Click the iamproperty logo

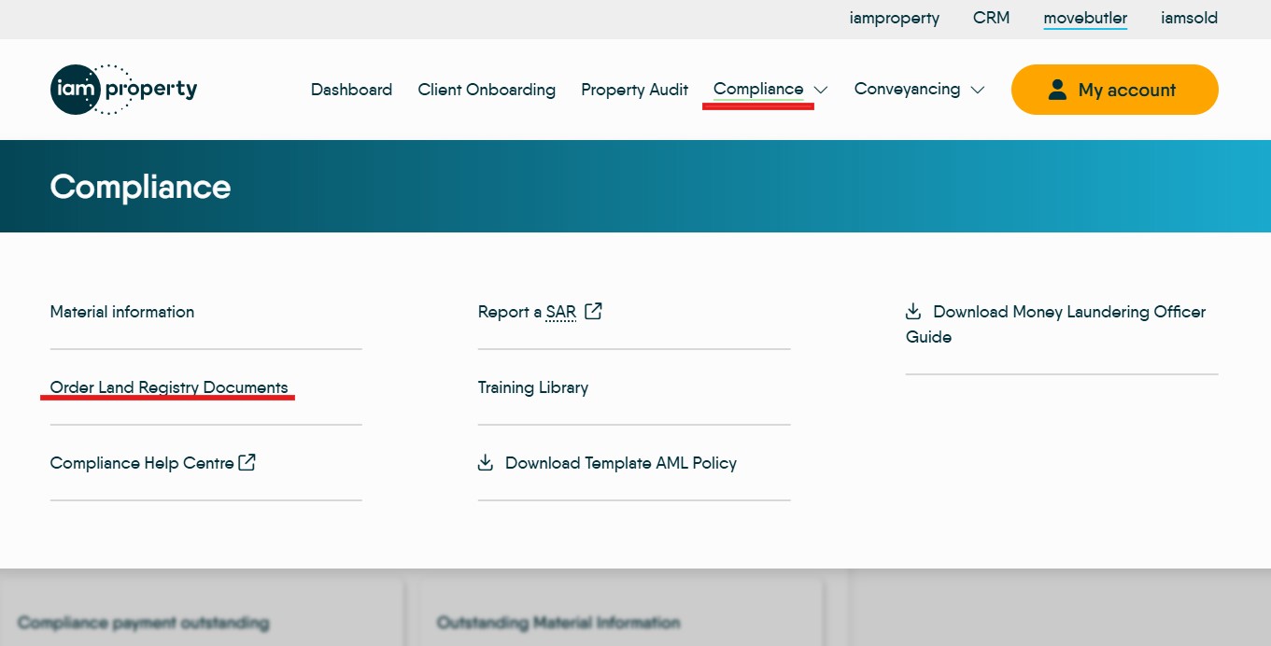tap(123, 90)
